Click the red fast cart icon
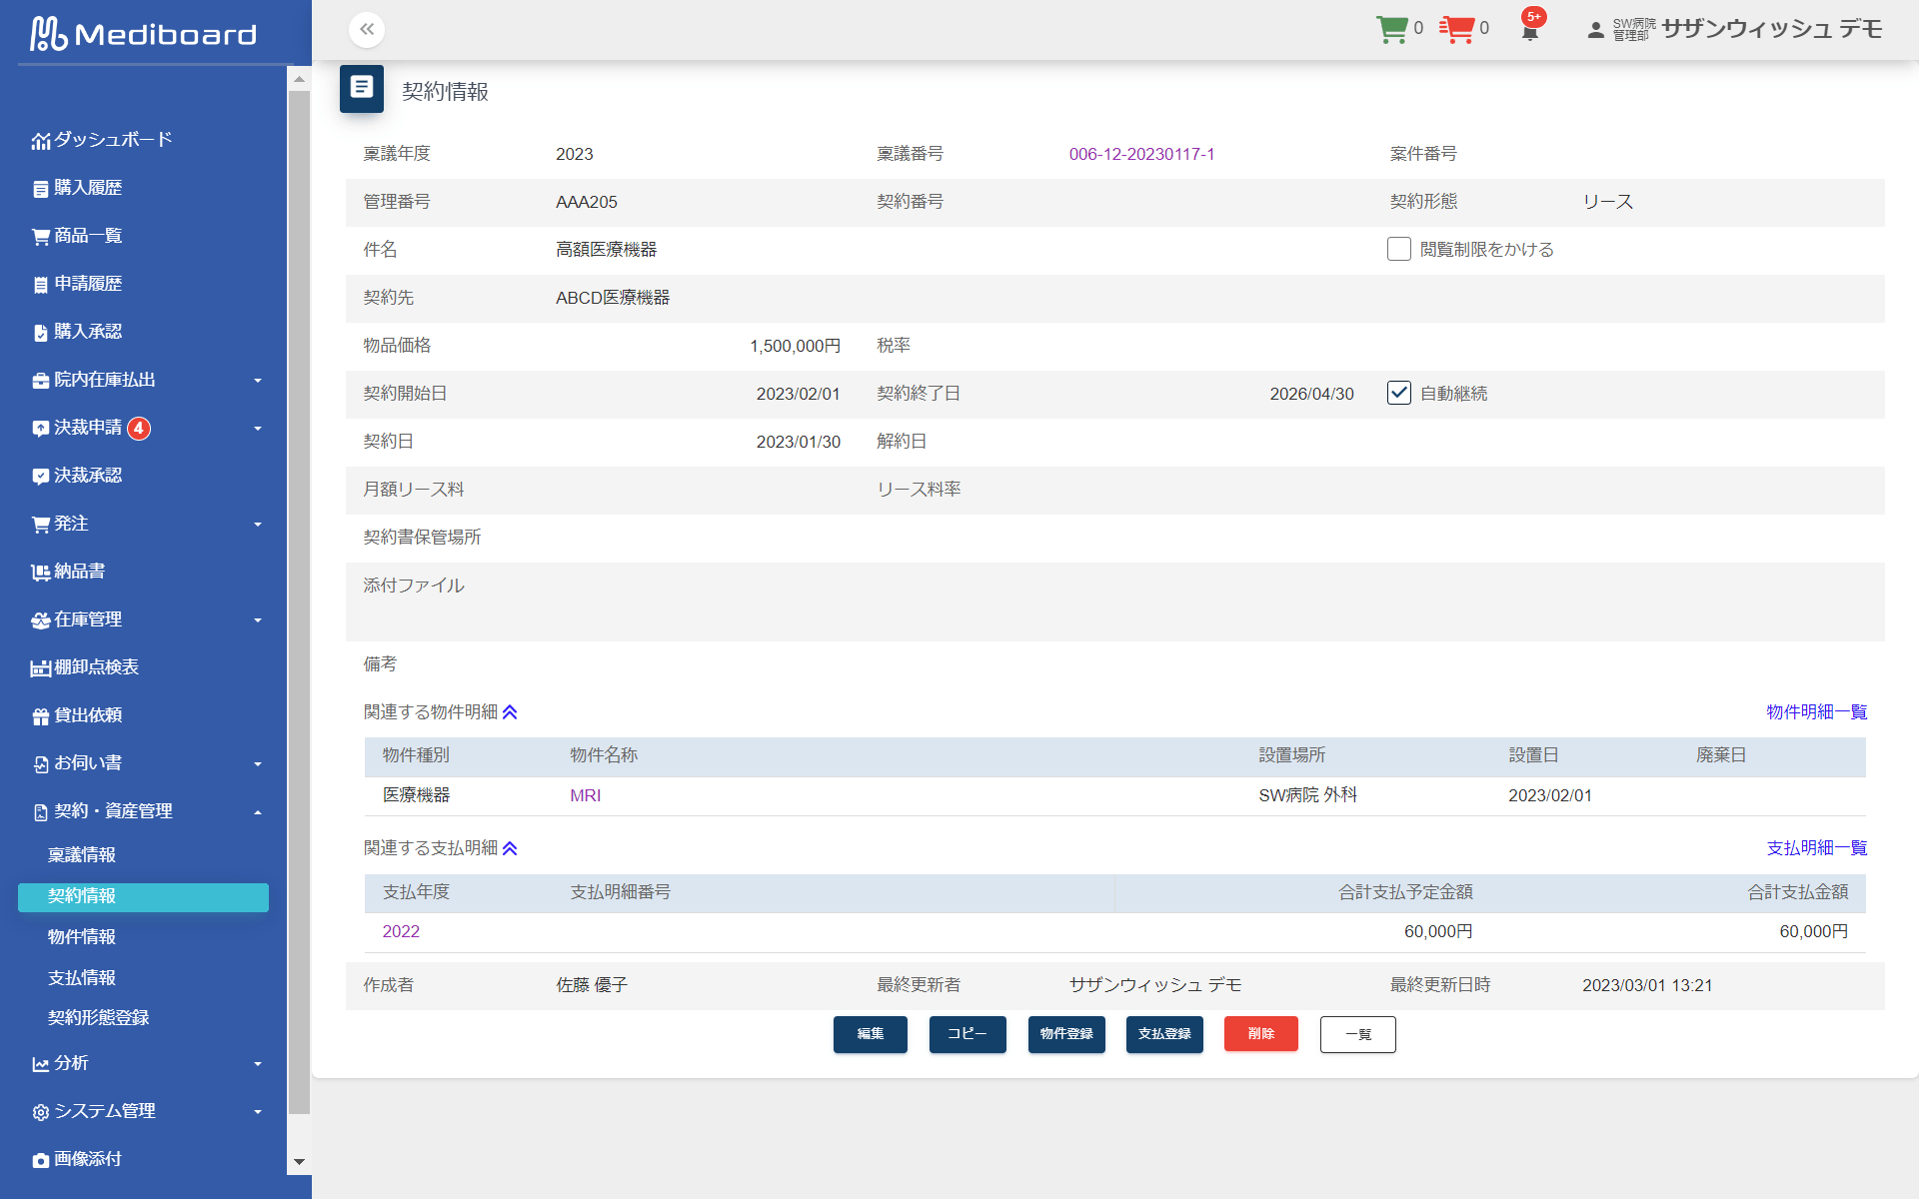Screen dimensions: 1919x1199 pyautogui.click(x=1456, y=29)
